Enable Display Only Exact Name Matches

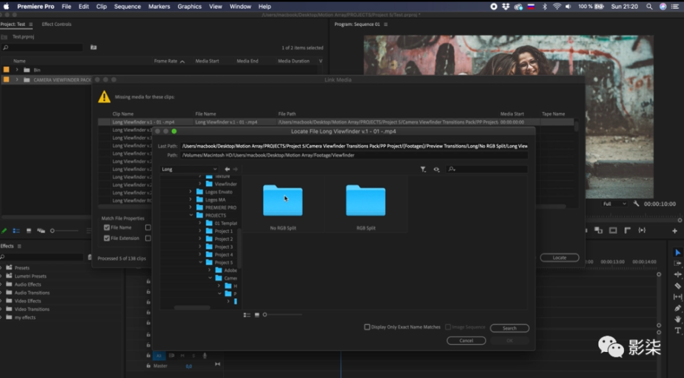point(367,327)
